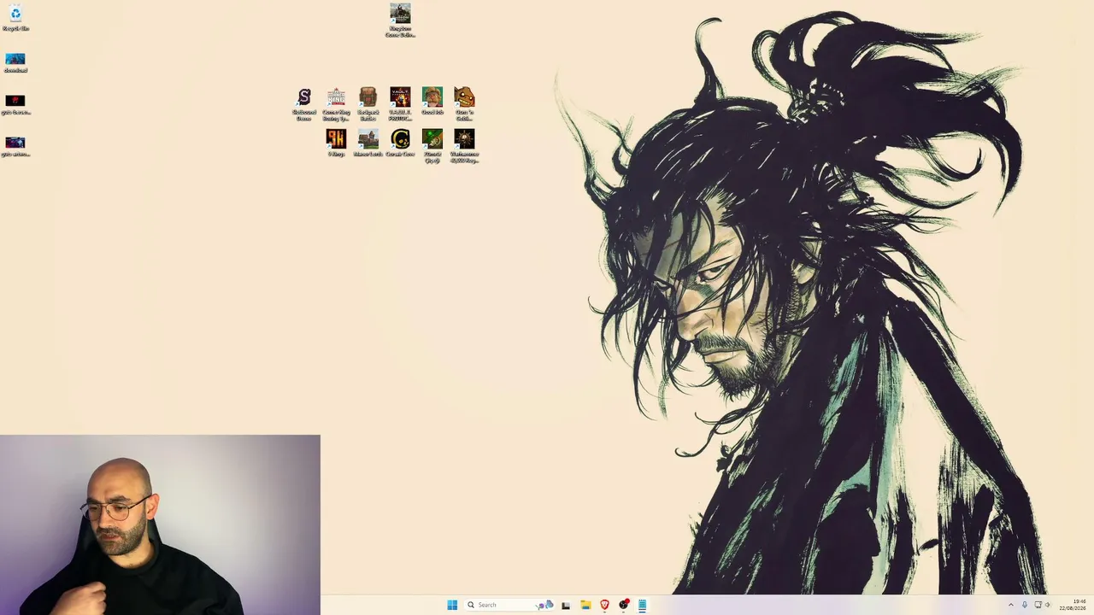Launch Brave browser from the taskbar

[604, 605]
